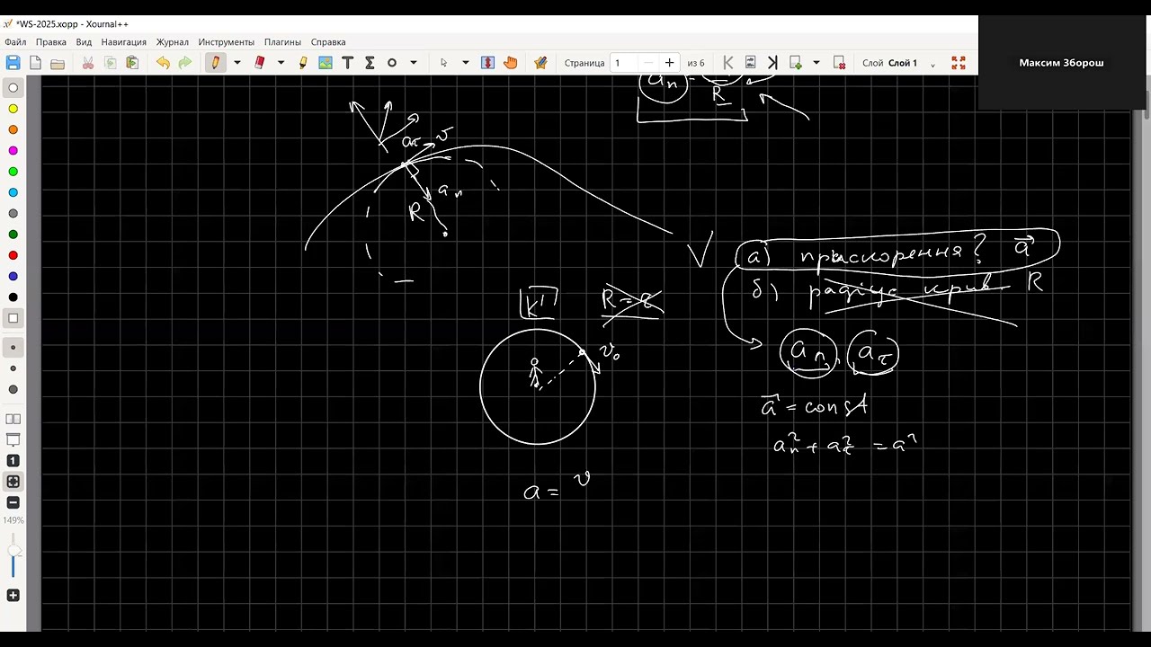Insert a new page after current
The height and width of the screenshot is (647, 1151).
click(796, 63)
